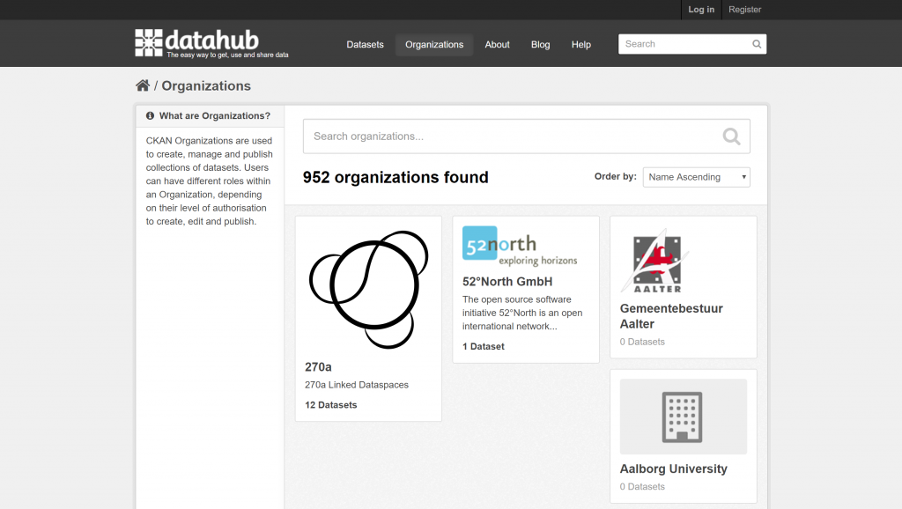The width and height of the screenshot is (902, 509).
Task: Click the organization search magnifier icon
Action: 731,136
